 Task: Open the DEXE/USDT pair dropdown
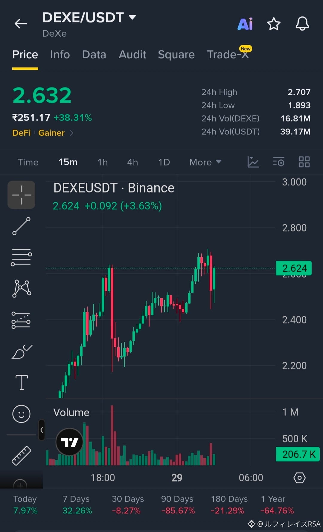click(89, 17)
